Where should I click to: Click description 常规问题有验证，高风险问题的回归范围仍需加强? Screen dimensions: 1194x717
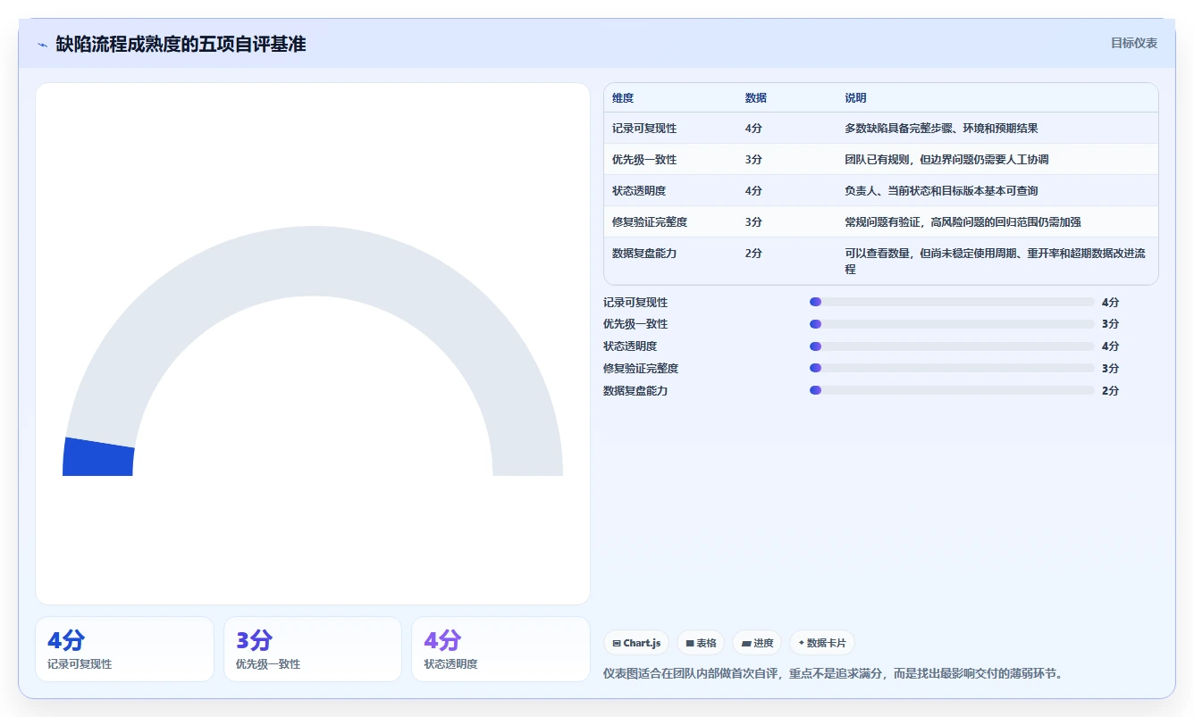(x=963, y=222)
